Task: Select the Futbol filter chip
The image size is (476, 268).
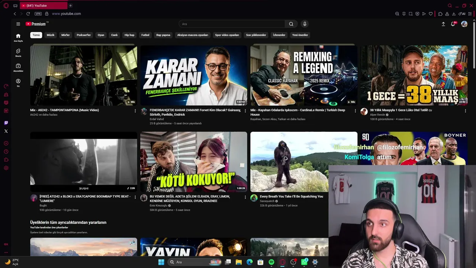Action: [x=145, y=35]
